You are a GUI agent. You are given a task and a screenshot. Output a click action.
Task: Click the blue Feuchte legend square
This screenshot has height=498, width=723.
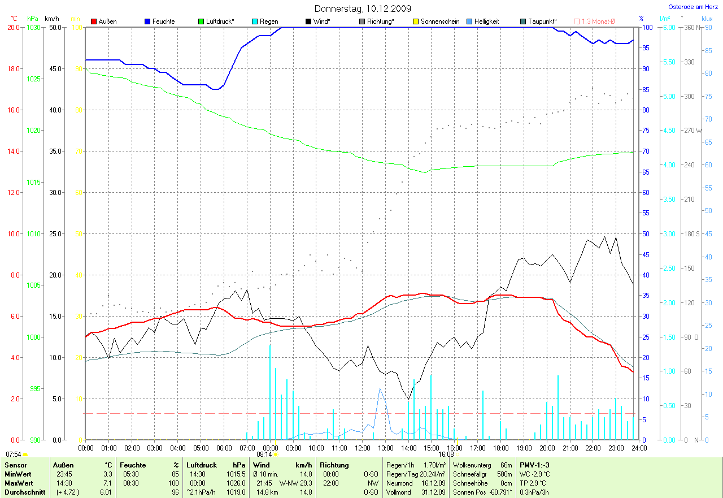click(x=147, y=21)
